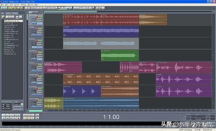Open the FX button on the first track
Viewport: 216px width, 131px height.
point(40,23)
